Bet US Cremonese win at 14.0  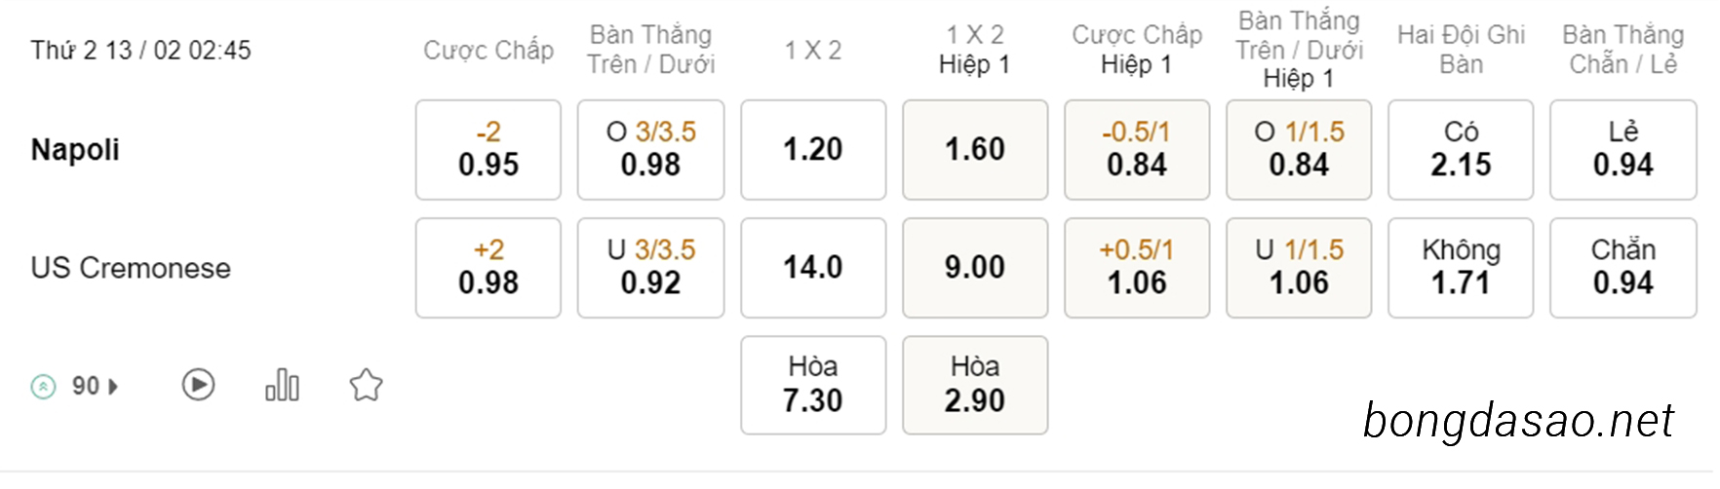click(813, 268)
